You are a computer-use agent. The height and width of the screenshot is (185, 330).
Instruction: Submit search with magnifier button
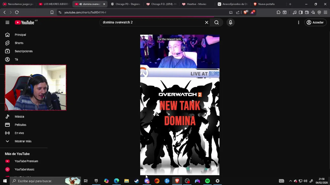(x=217, y=22)
